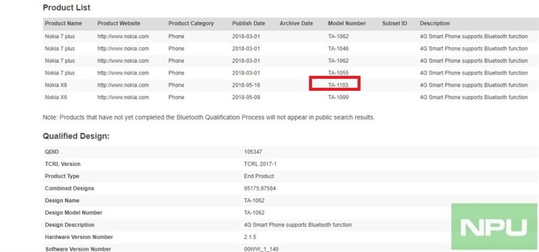Click the Product Name column header

click(x=63, y=24)
